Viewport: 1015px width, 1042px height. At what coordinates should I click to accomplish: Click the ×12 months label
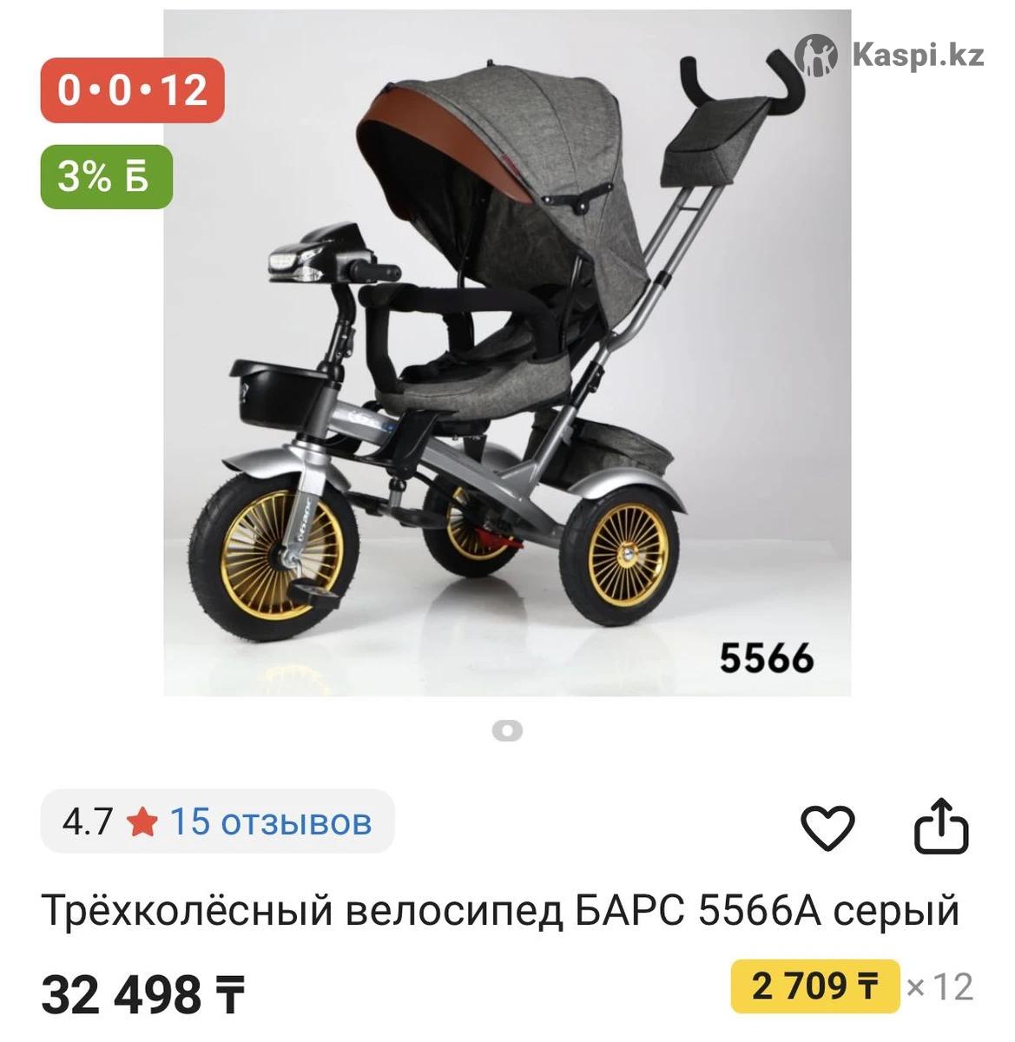point(939,987)
